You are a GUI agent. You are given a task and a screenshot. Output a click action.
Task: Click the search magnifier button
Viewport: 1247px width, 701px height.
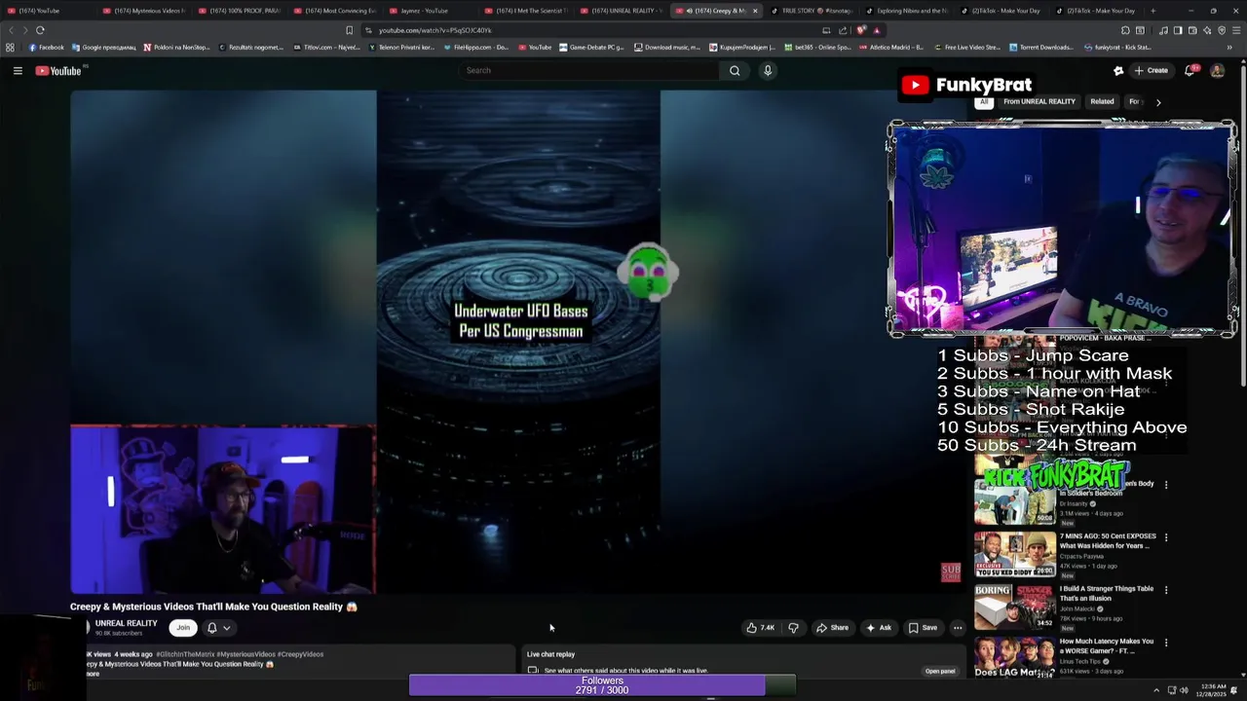[735, 70]
